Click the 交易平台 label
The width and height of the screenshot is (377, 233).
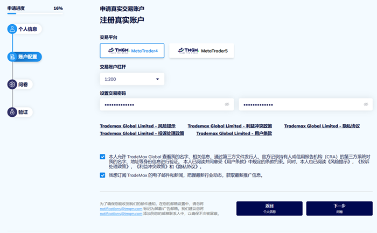tap(108, 37)
